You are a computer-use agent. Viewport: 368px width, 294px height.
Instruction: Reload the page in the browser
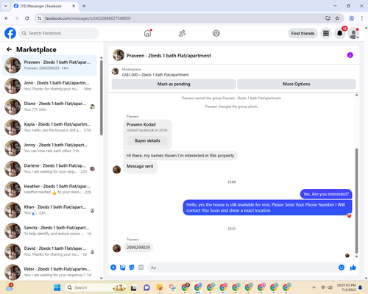click(27, 18)
